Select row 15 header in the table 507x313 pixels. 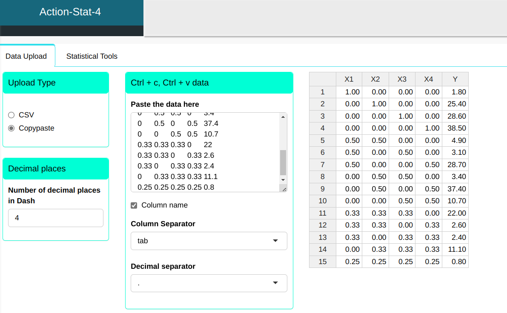pos(322,262)
